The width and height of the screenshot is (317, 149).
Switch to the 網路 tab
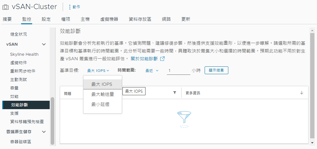[x=166, y=19]
